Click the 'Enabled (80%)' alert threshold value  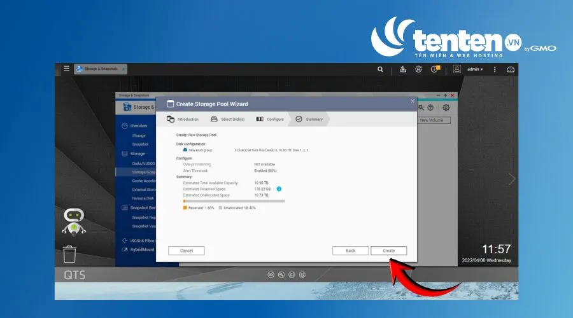[265, 170]
